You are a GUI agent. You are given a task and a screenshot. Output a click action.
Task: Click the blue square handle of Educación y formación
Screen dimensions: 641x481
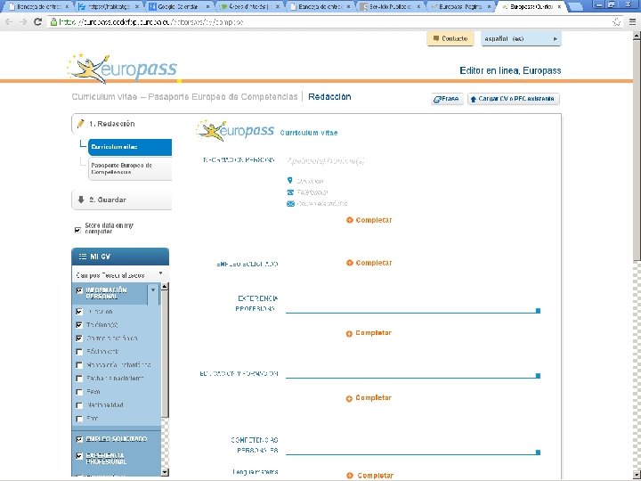click(538, 376)
